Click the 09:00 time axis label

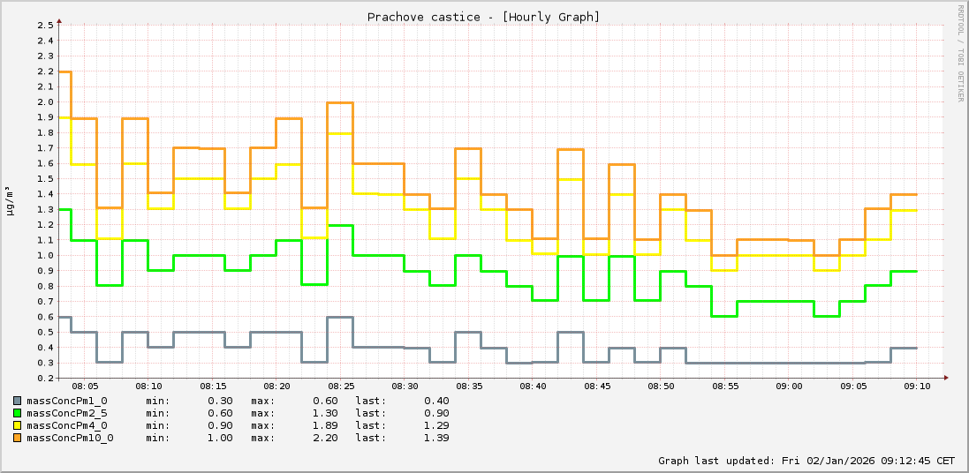point(789,387)
